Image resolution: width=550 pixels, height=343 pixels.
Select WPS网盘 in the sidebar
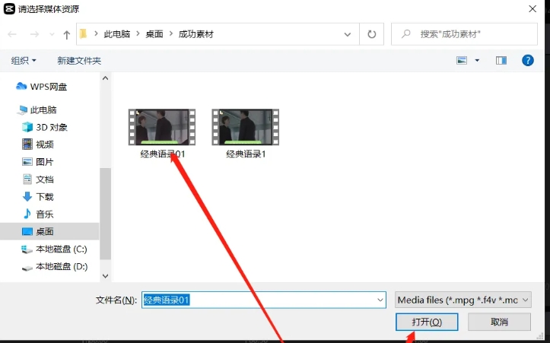tap(41, 87)
